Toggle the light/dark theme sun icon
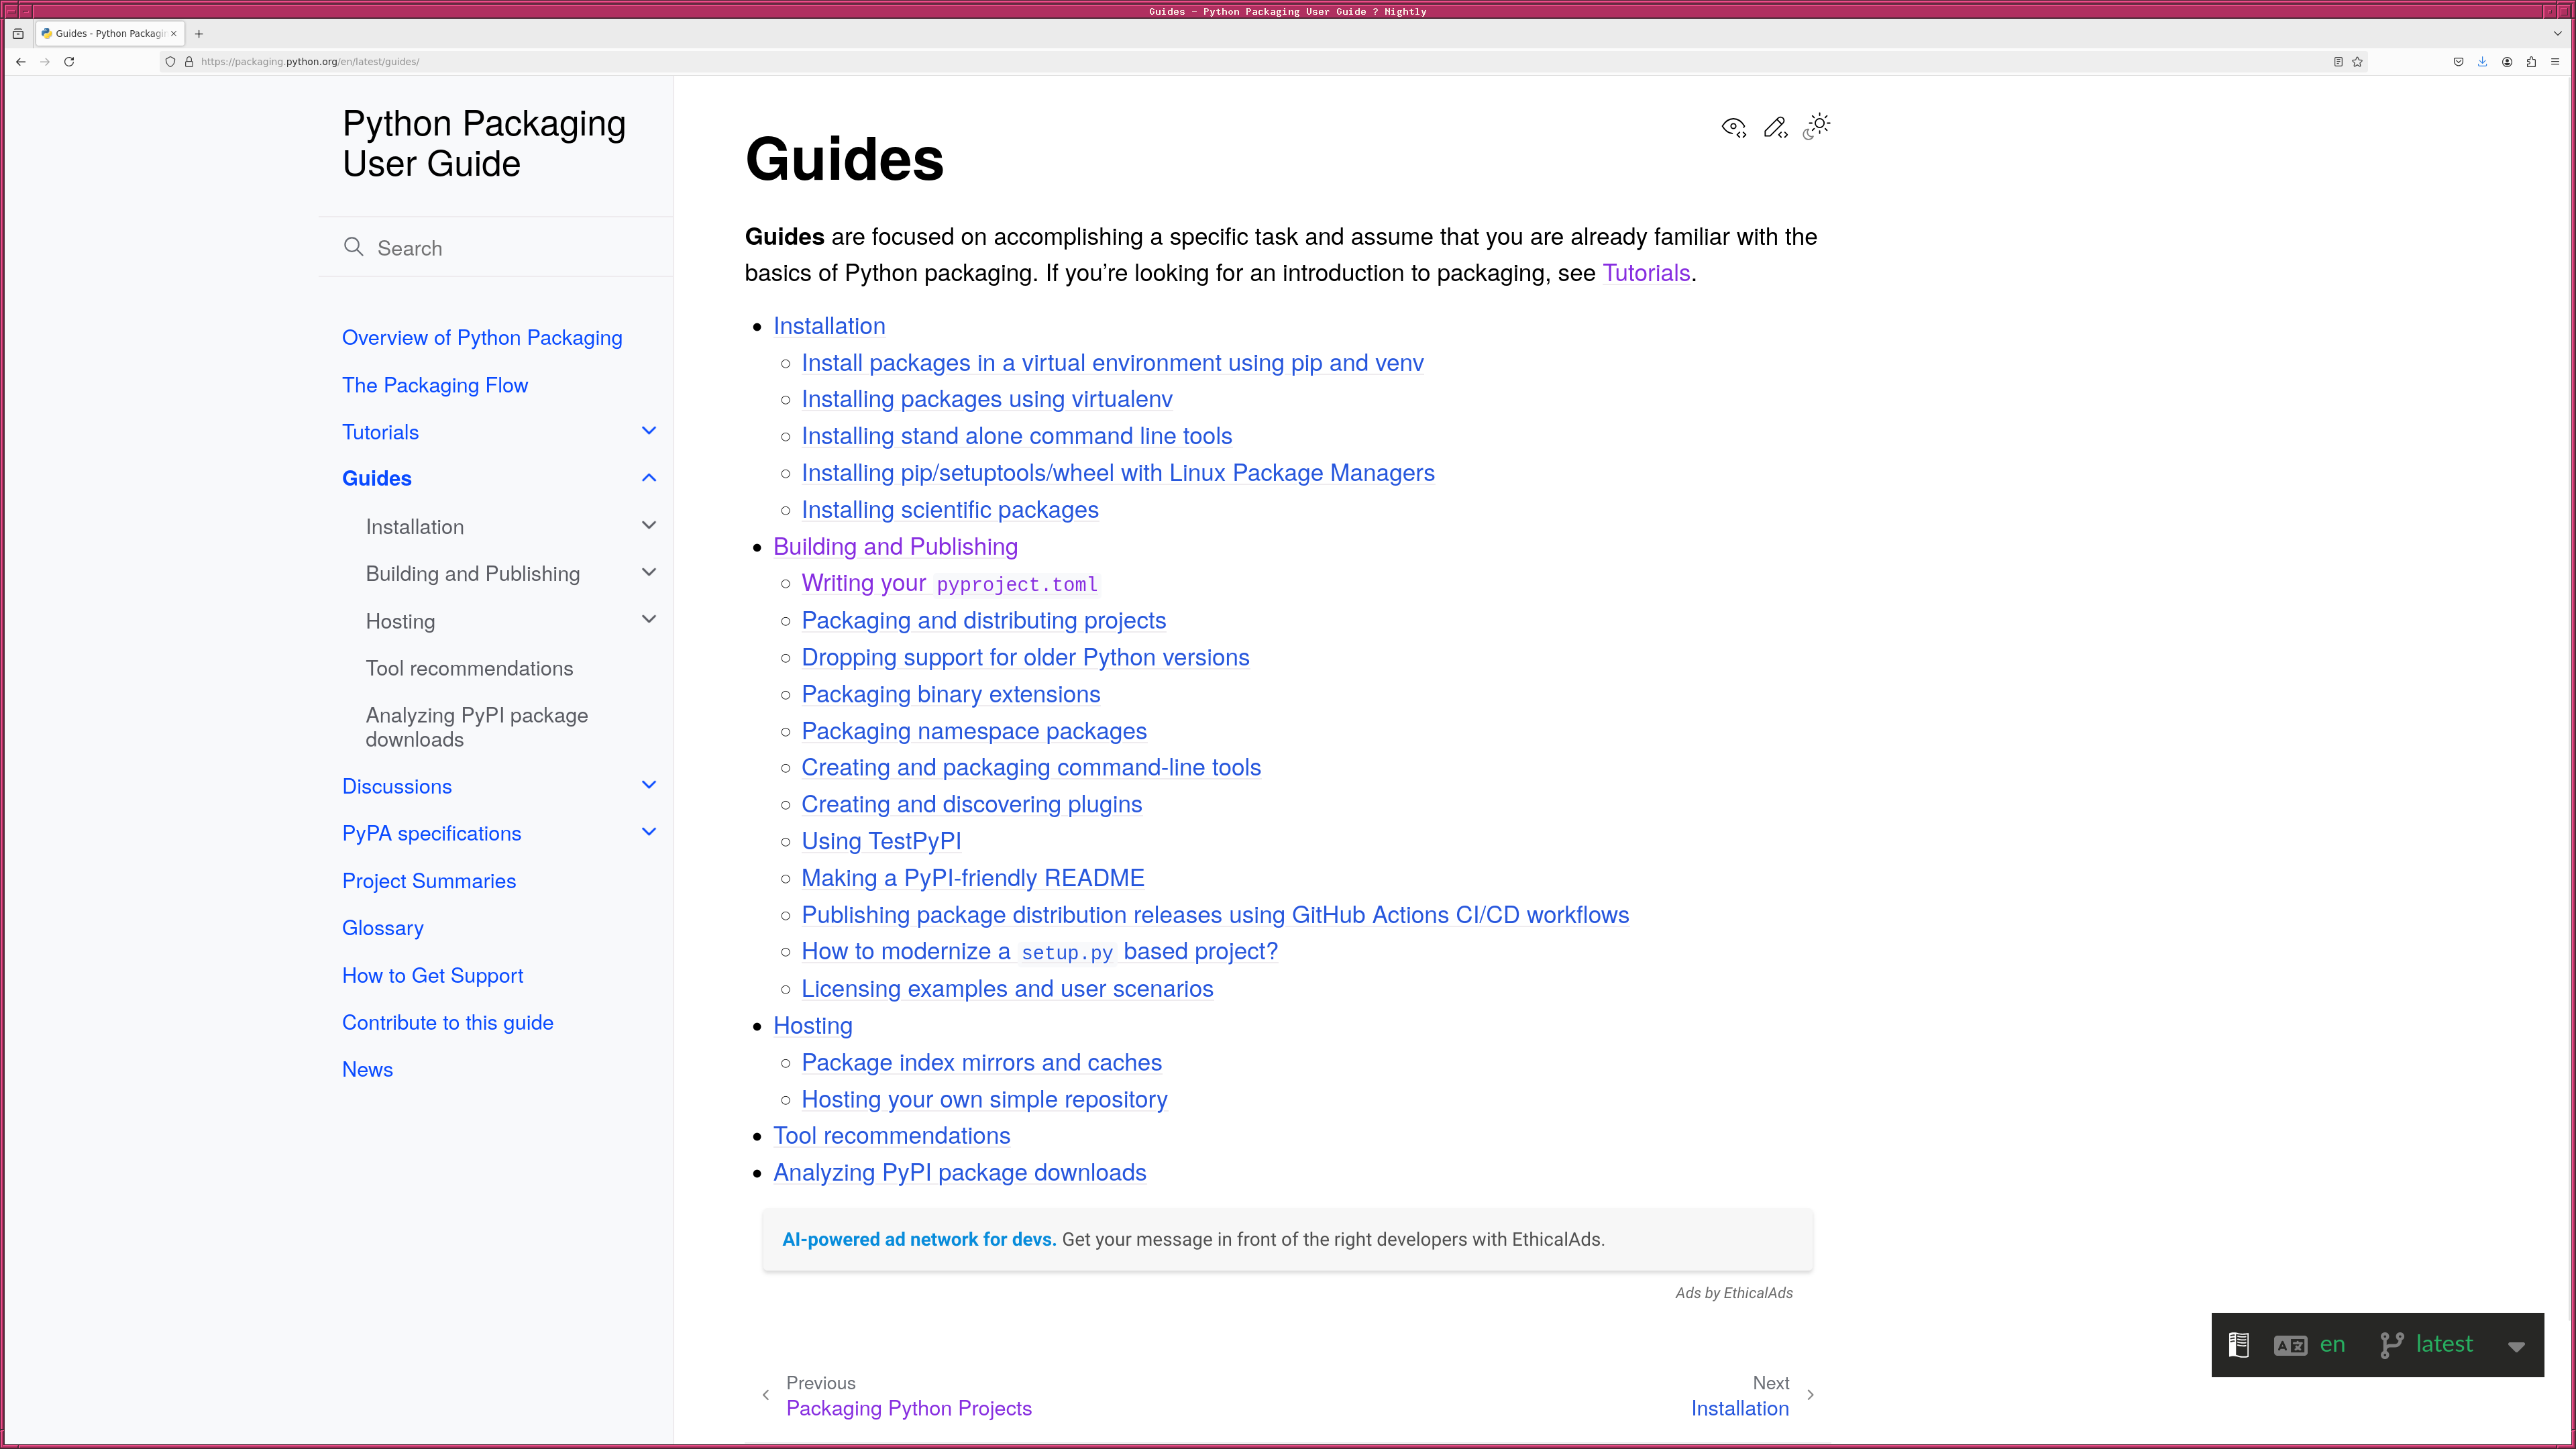The width and height of the screenshot is (2576, 1449). [x=1817, y=126]
